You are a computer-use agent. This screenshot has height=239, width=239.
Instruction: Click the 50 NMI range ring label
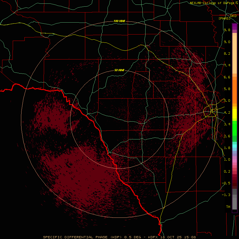coord(119,70)
